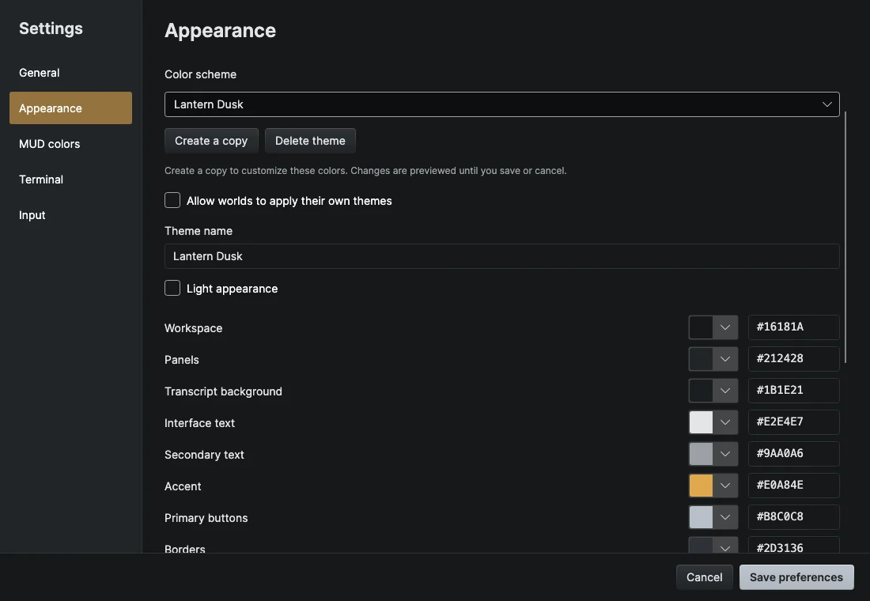Click Save preferences button
The image size is (870, 601).
tap(796, 577)
